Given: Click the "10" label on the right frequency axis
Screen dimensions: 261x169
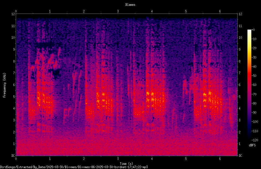Looking at the screenshot, I should [240, 38].
